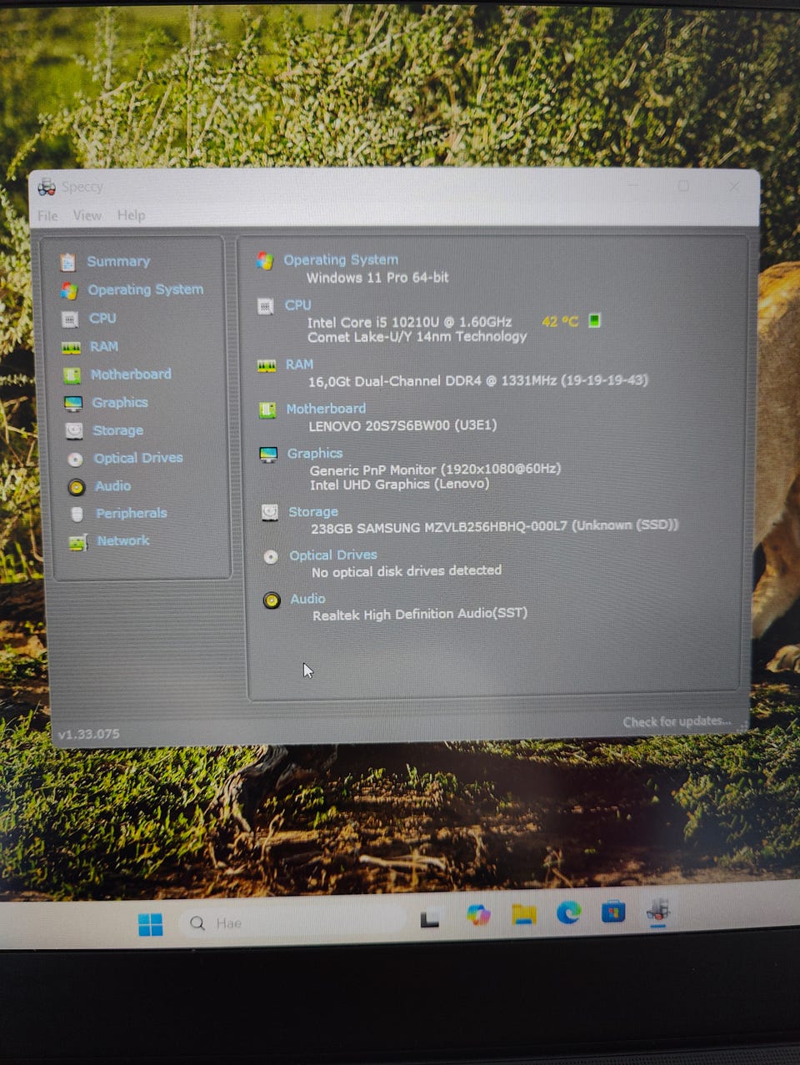Click the Optical Drives disc sidebar icon
Image resolution: width=800 pixels, height=1065 pixels.
[75, 460]
